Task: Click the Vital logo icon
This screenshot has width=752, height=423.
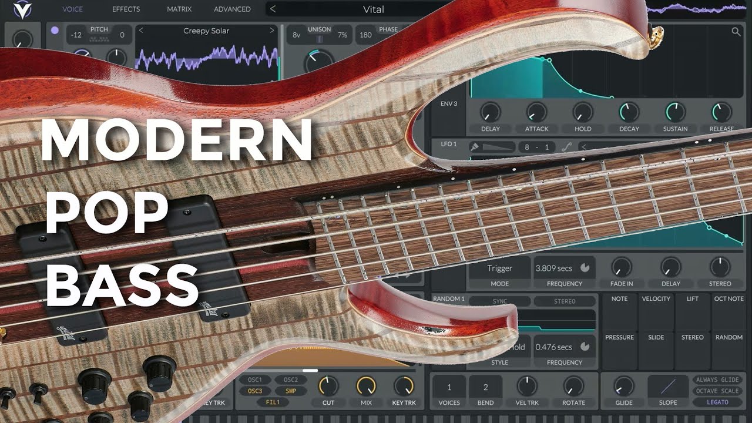Action: click(x=22, y=9)
